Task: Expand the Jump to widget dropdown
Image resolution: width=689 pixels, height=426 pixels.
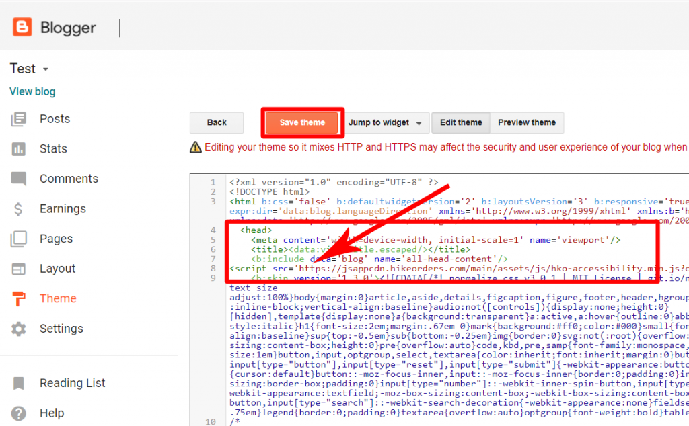Action: pos(386,122)
